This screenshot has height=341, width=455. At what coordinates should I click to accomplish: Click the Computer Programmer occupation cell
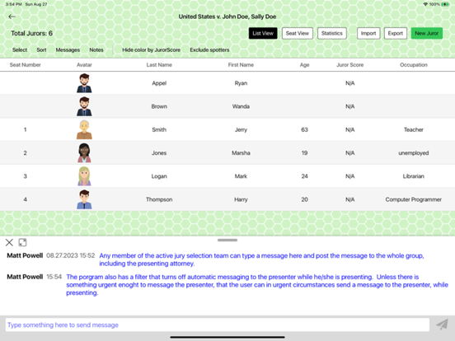pos(414,199)
